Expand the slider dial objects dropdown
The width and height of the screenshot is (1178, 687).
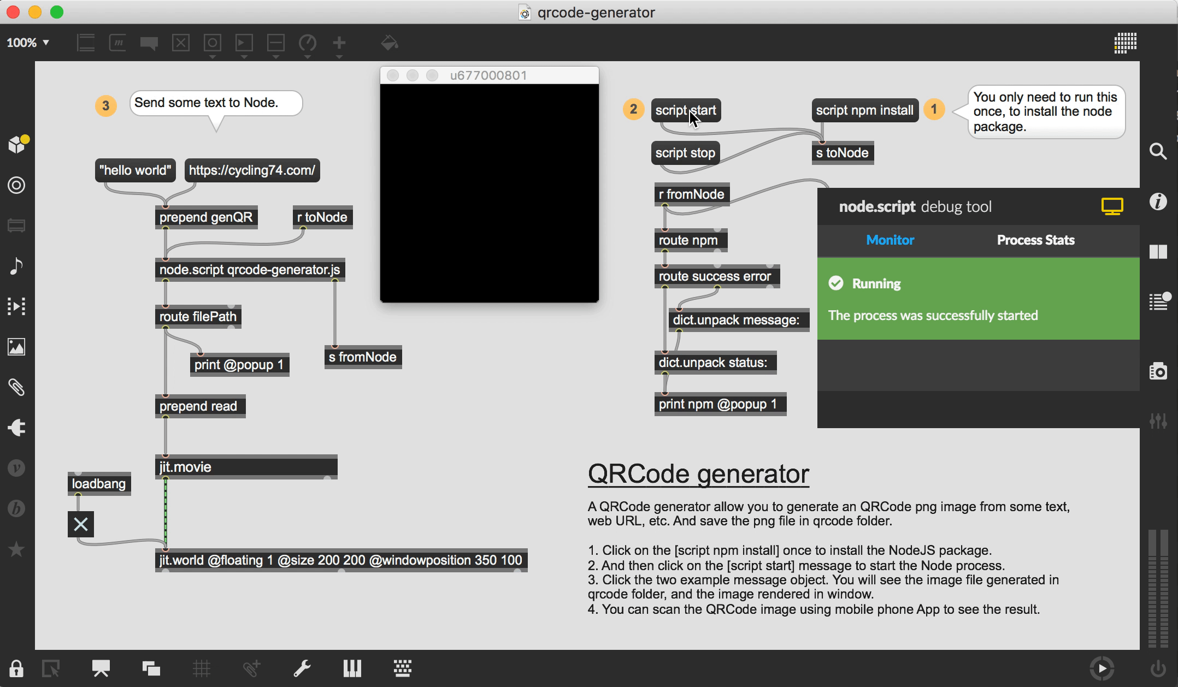click(308, 45)
